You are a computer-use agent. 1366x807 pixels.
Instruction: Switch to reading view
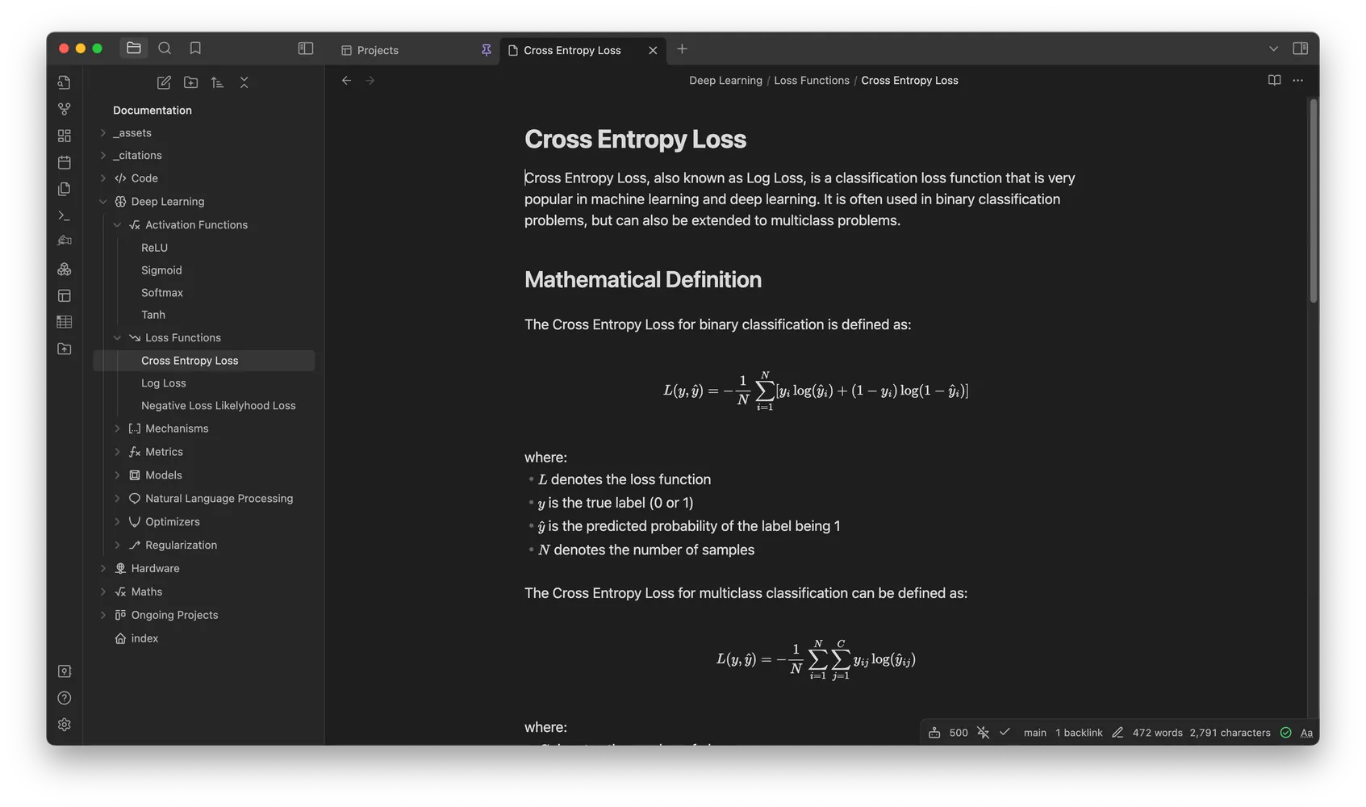(1274, 80)
